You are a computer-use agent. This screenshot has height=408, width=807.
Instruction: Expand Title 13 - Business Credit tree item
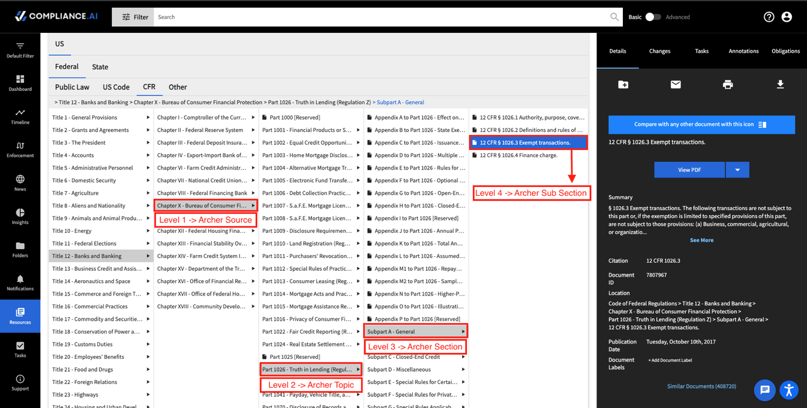tap(100, 268)
